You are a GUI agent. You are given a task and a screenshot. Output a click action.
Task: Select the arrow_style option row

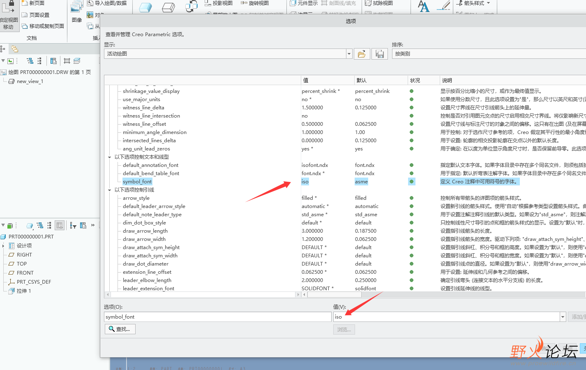click(x=136, y=198)
